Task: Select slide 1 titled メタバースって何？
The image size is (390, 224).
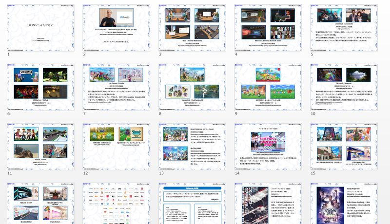Action: click(x=40, y=28)
